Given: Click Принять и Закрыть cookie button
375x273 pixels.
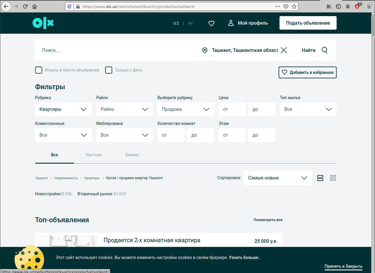Looking at the screenshot, I should pyautogui.click(x=343, y=266).
